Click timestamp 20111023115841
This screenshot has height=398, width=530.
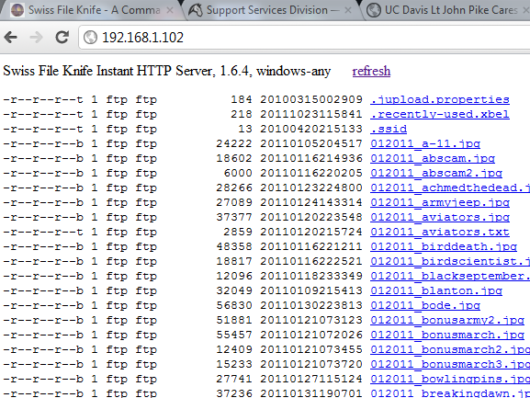(311, 114)
